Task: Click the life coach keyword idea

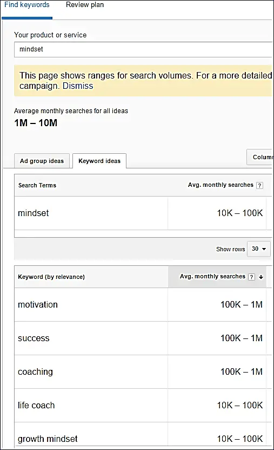Action: click(x=36, y=405)
